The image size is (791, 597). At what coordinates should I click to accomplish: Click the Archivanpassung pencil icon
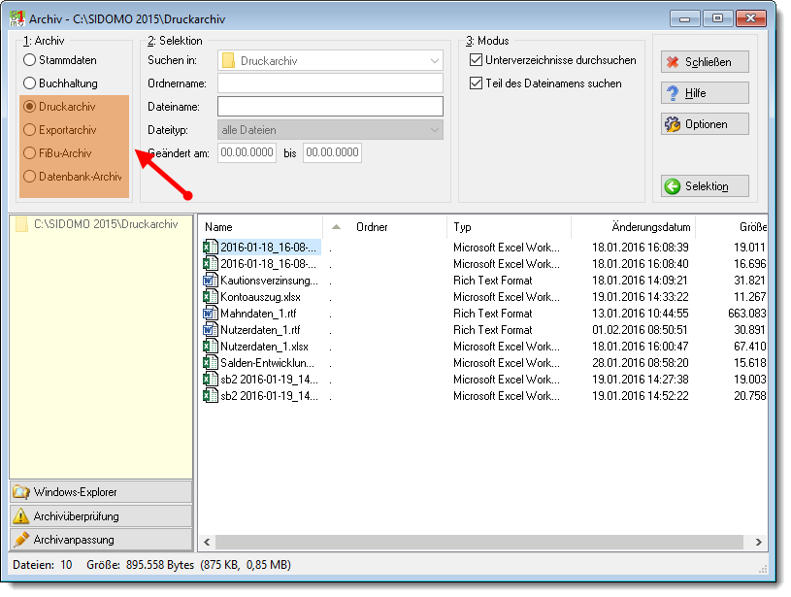pyautogui.click(x=21, y=540)
